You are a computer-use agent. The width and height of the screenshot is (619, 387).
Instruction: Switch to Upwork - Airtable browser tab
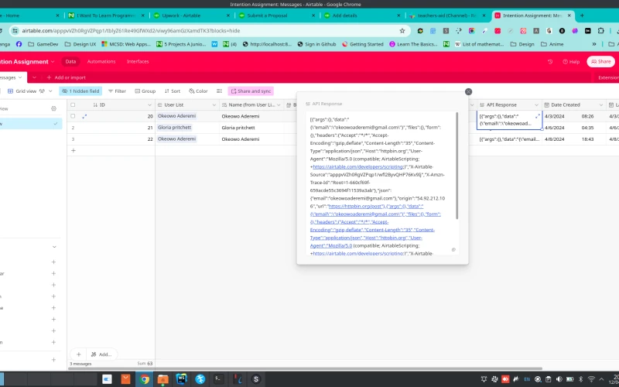pyautogui.click(x=191, y=15)
